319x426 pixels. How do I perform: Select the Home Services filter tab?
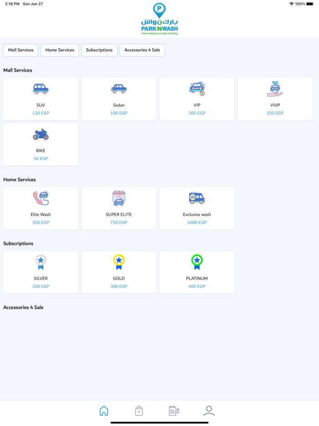coord(60,50)
